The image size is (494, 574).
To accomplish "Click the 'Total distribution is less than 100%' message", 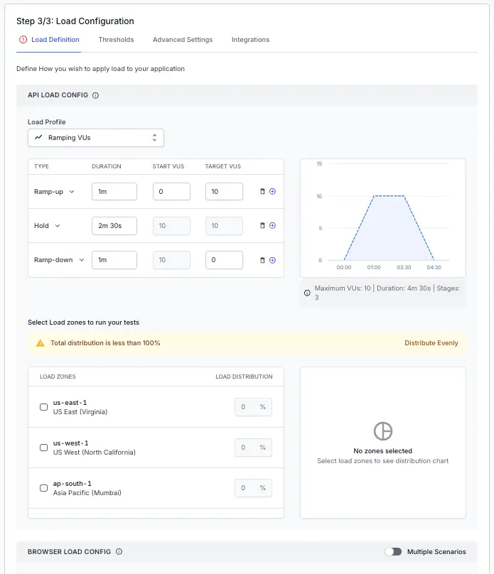I will coord(105,343).
